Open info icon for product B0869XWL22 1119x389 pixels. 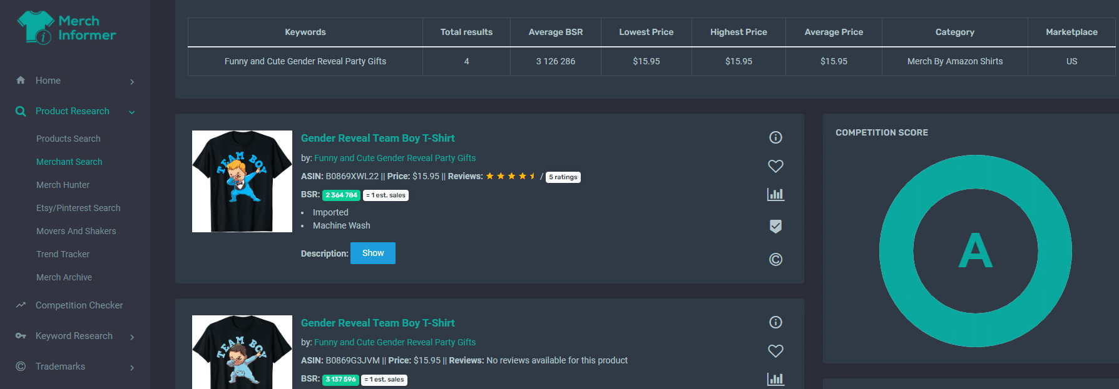pyautogui.click(x=775, y=137)
